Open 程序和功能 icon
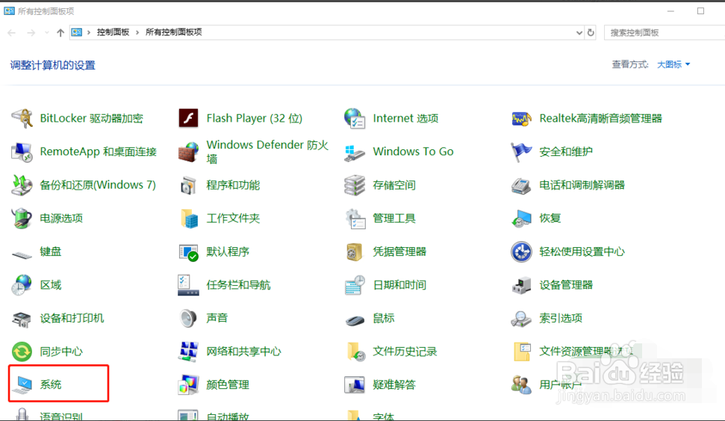The image size is (725, 421). pos(188,185)
